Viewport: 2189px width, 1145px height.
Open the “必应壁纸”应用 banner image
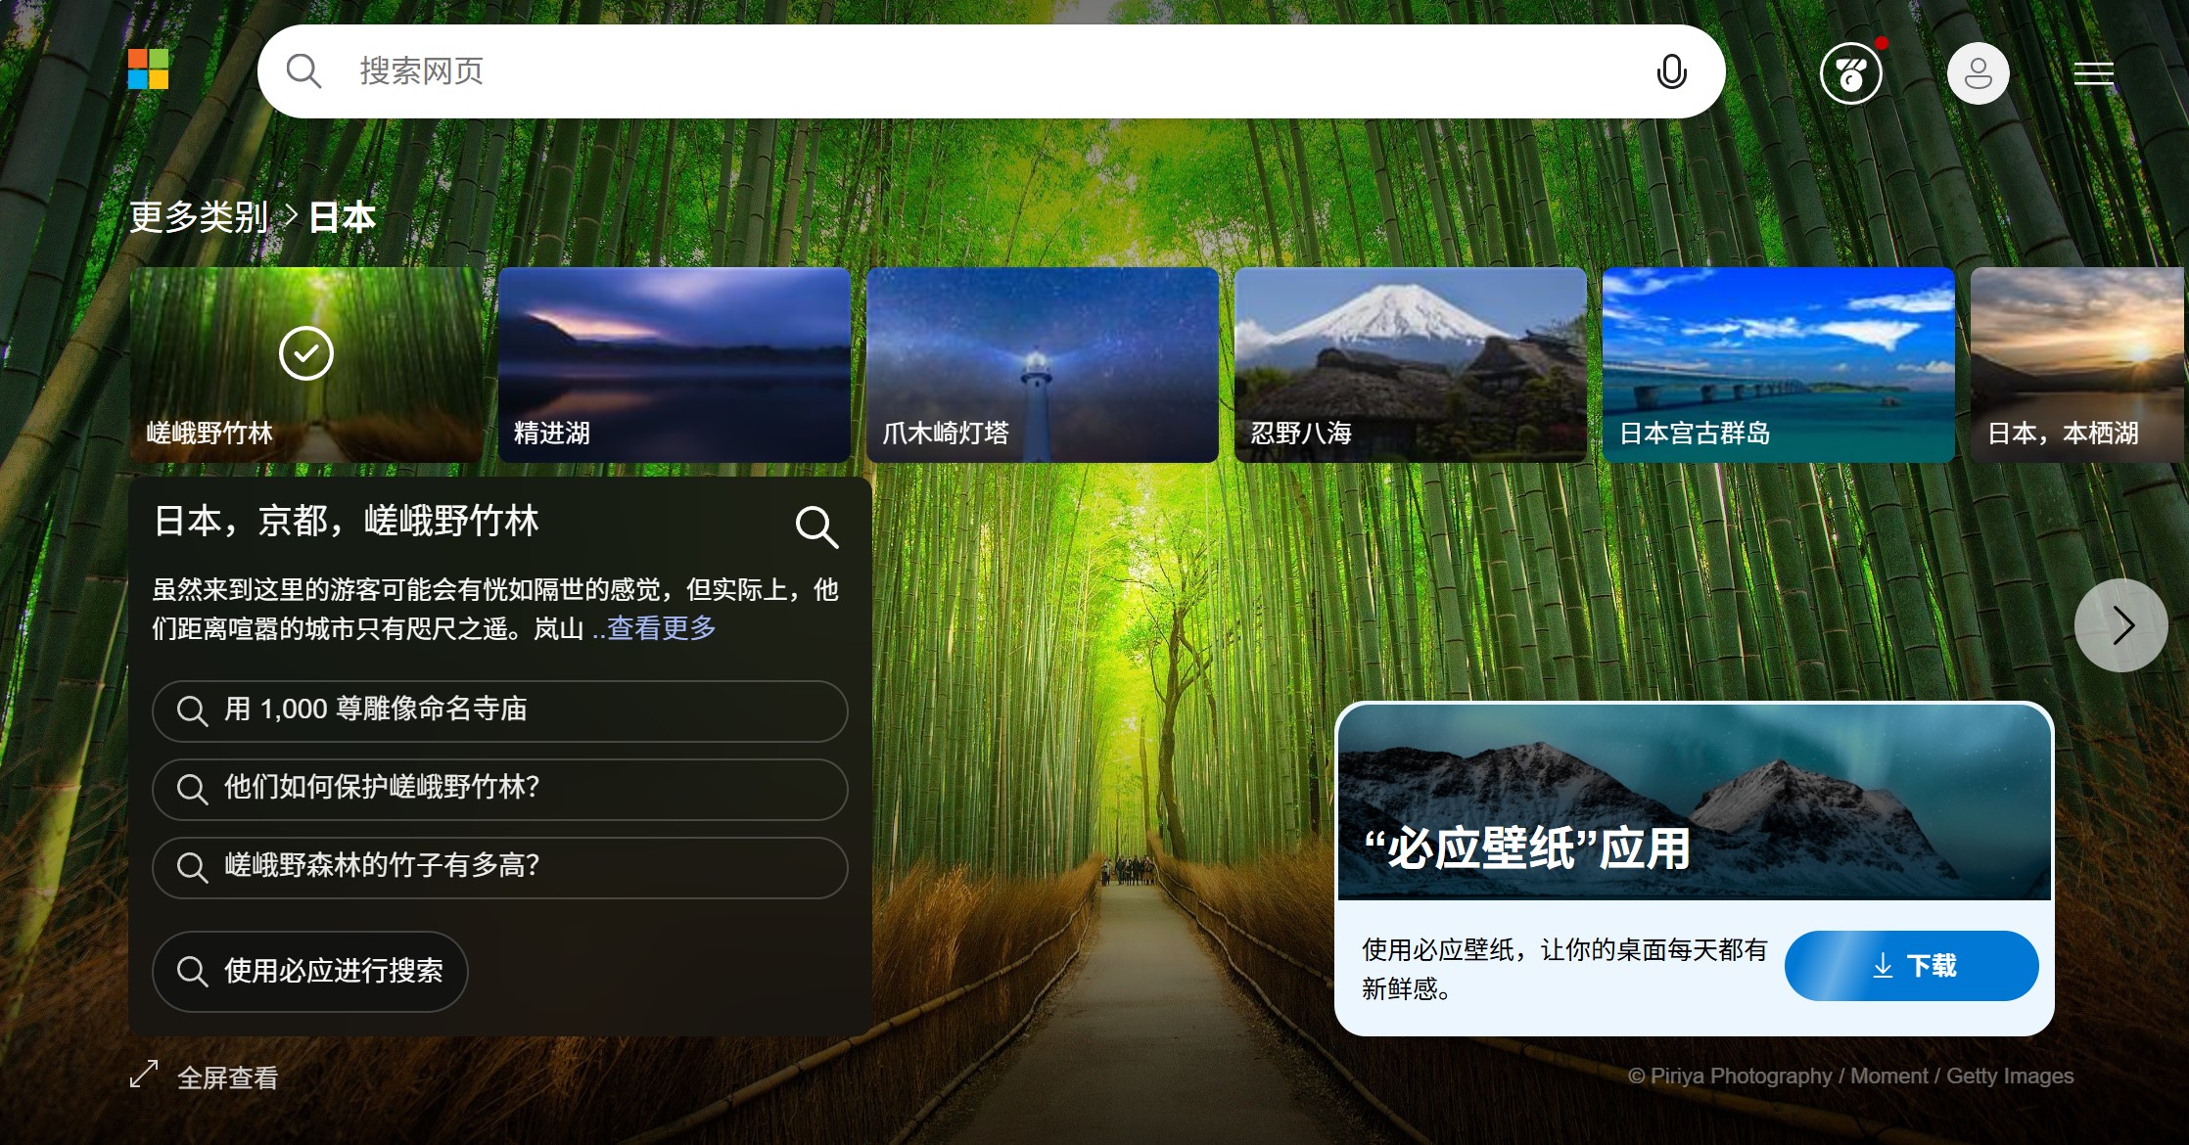[1694, 801]
